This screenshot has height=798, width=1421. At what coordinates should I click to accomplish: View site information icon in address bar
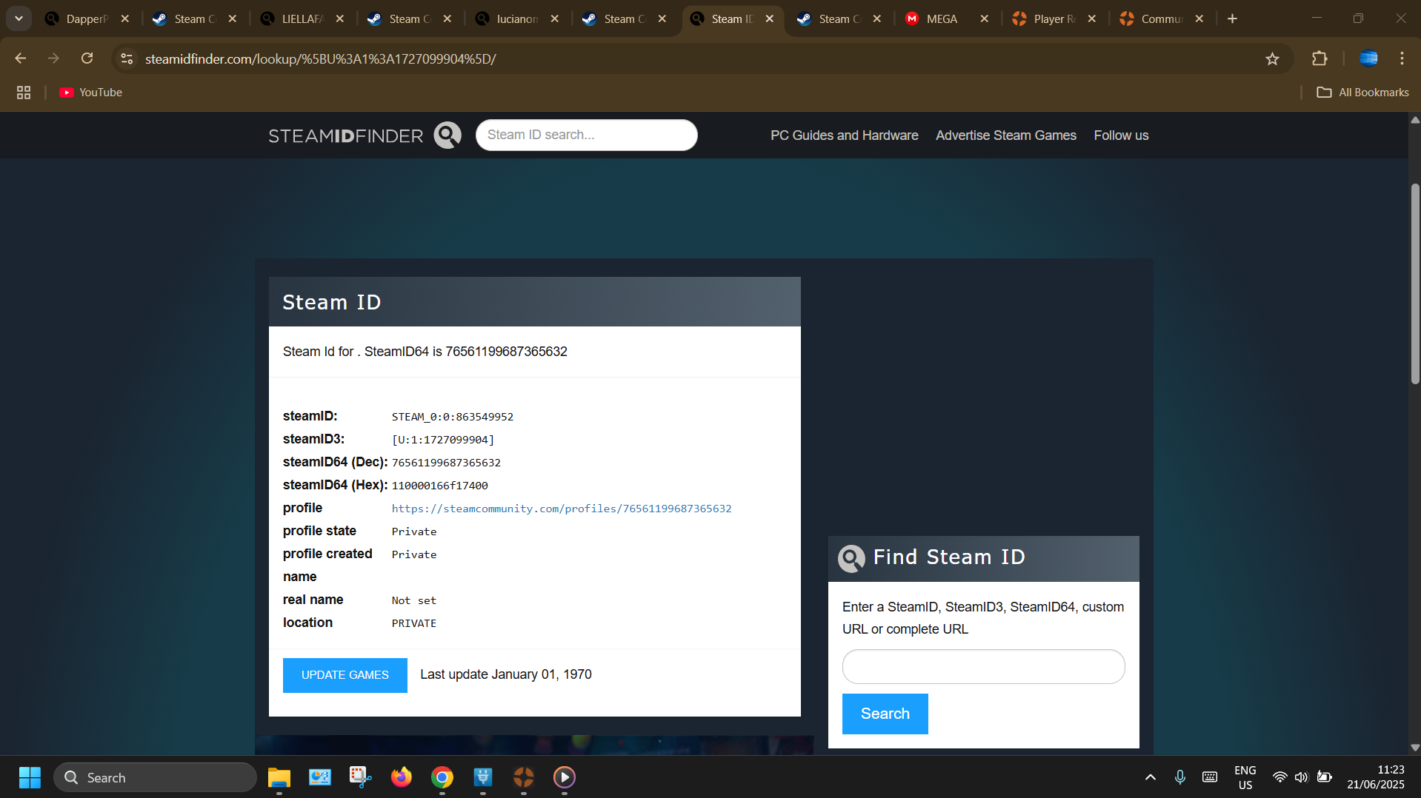point(127,58)
